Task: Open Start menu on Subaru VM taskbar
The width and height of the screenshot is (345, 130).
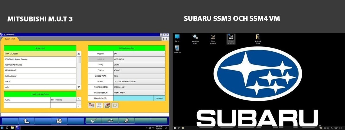Action: pyautogui.click(x=175, y=128)
